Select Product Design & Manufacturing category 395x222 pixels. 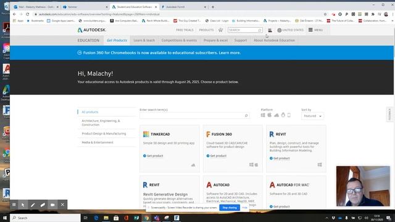click(x=104, y=134)
